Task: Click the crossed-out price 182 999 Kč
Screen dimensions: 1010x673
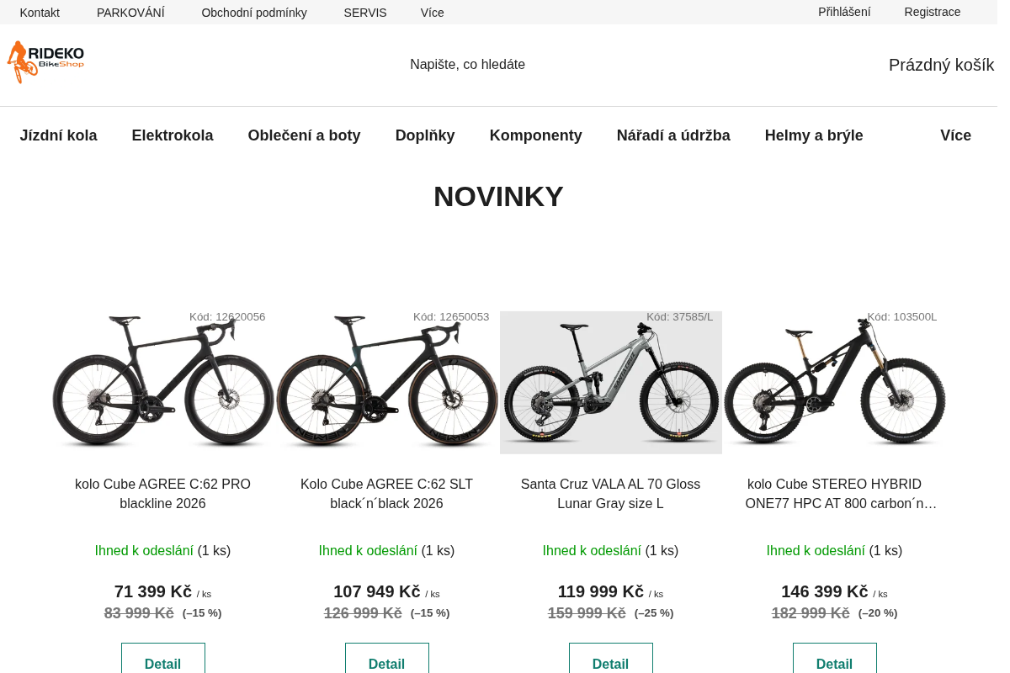Action: click(811, 613)
